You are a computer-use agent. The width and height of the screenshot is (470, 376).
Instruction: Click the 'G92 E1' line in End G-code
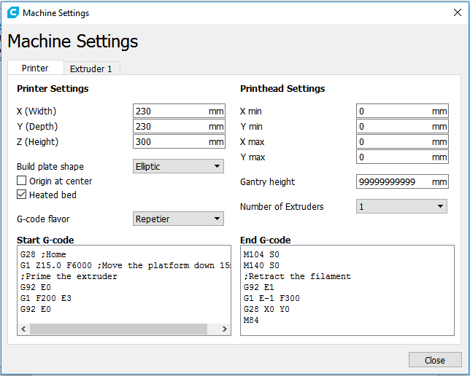[x=258, y=287]
